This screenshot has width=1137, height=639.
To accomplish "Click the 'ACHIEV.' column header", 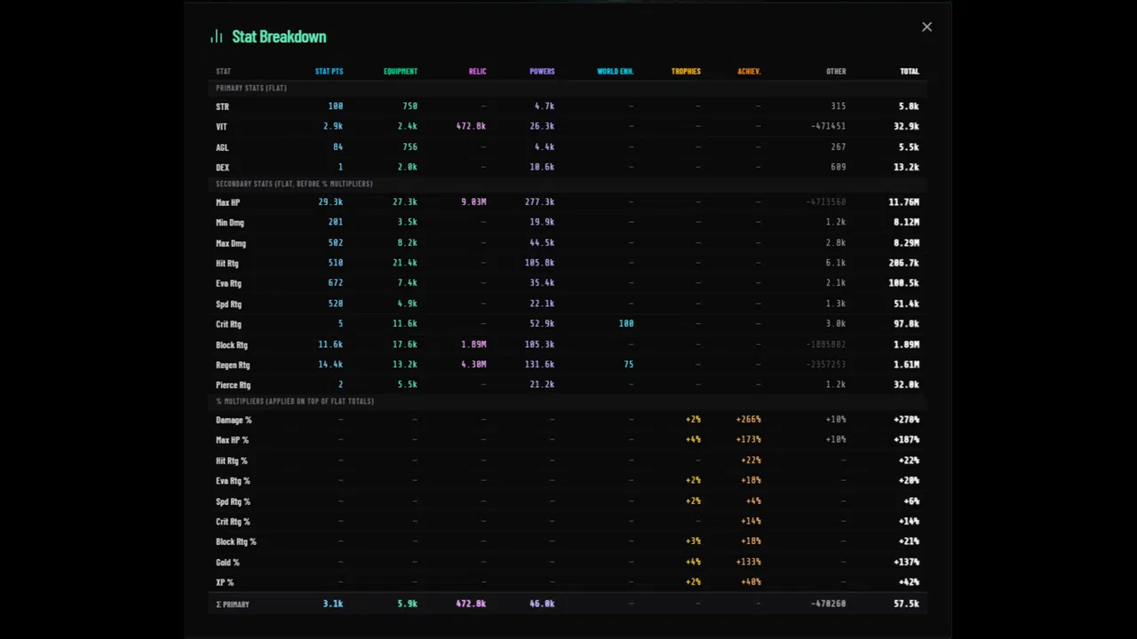I will pos(749,71).
